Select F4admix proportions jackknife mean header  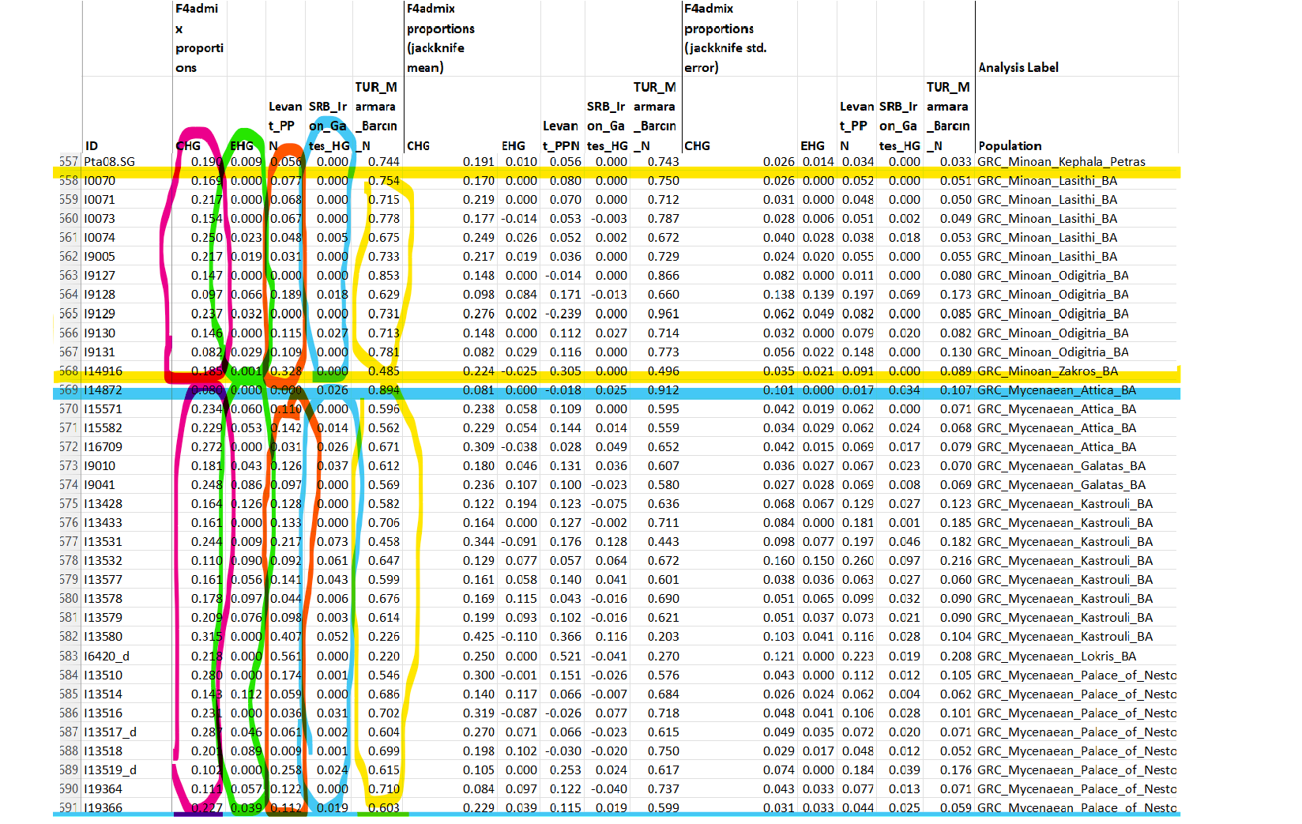pyautogui.click(x=441, y=38)
